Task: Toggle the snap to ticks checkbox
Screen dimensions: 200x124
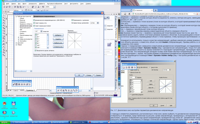Action: [x=72, y=20]
